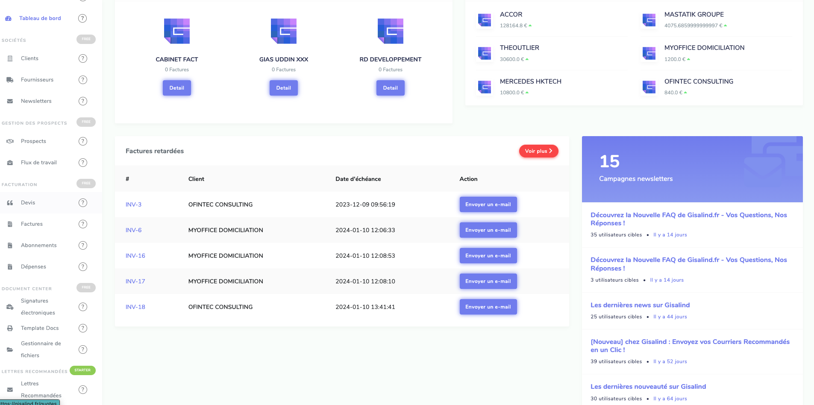Click the help icon beside Lettres Recommandées
The width and height of the screenshot is (814, 405).
tap(82, 390)
